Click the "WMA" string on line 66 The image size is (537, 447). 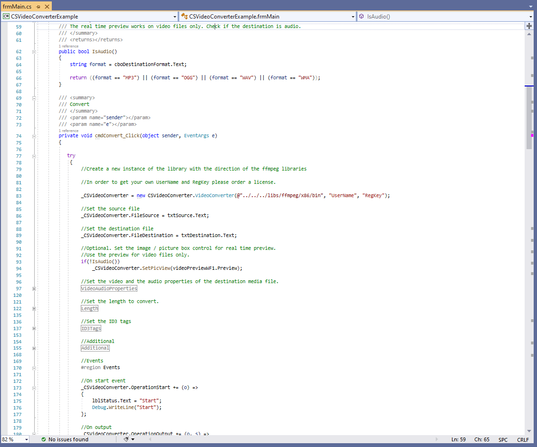(x=306, y=78)
